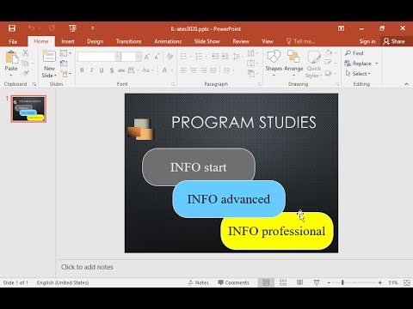This screenshot has height=309, width=413.
Task: Click the Replace button
Action: [361, 64]
